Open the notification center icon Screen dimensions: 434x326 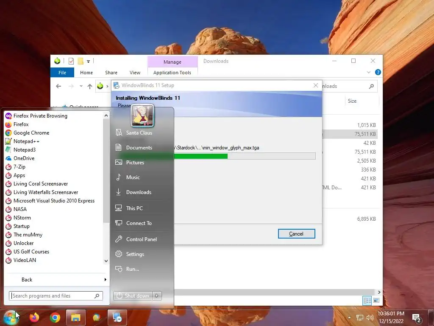tap(417, 318)
